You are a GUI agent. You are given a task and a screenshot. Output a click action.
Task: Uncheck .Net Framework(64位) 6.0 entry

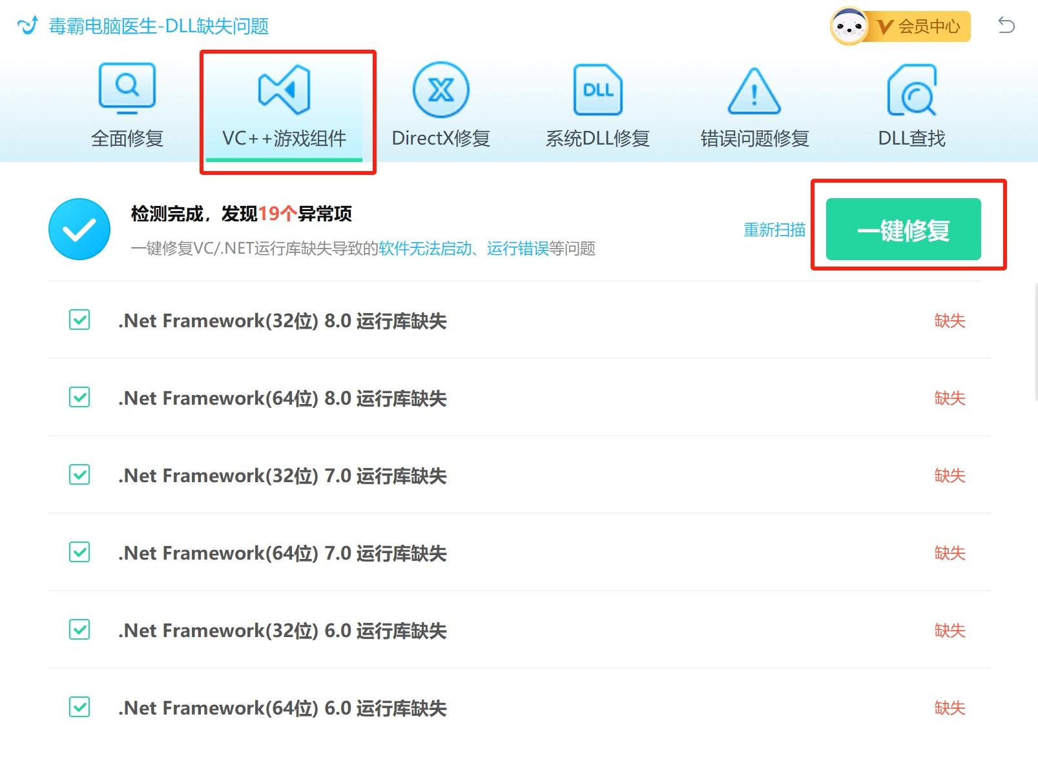click(79, 707)
